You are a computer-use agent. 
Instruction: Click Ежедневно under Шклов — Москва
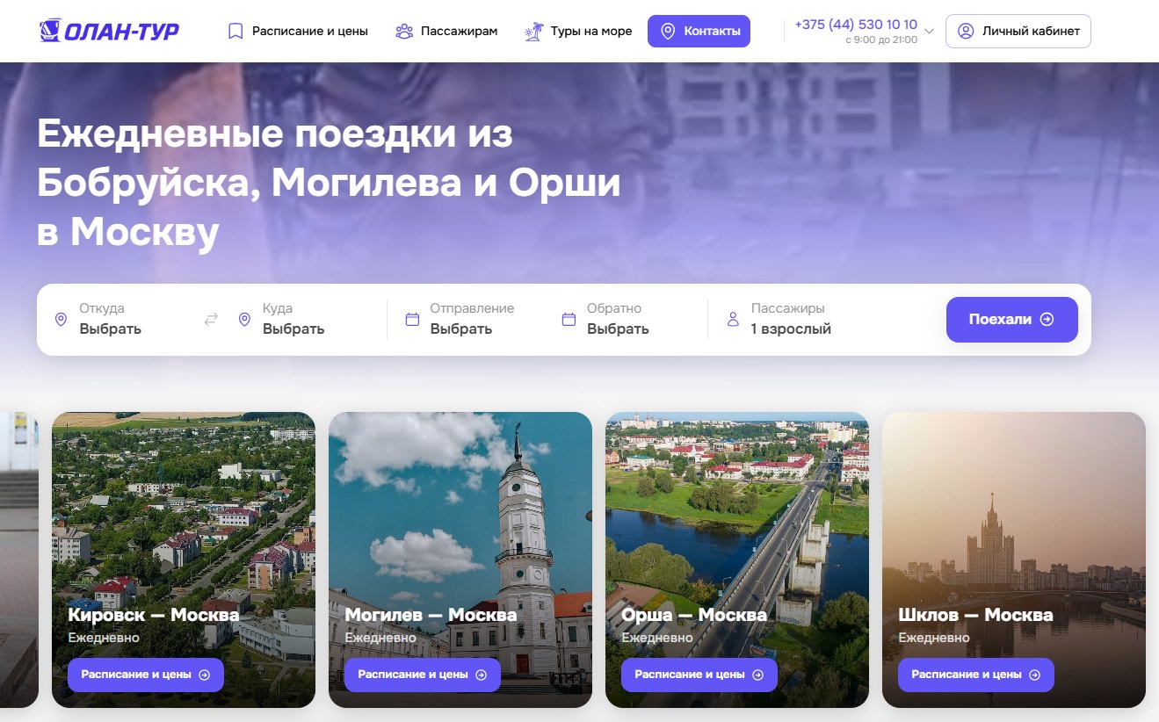pos(934,638)
